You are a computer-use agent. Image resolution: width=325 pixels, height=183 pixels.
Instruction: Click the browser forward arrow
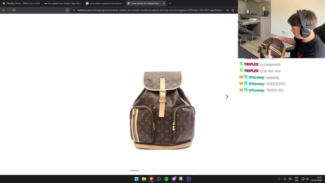9,10
